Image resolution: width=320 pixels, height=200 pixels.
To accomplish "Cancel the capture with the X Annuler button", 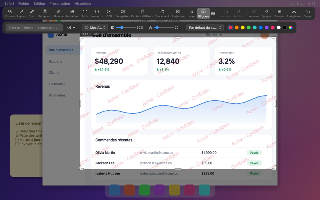I will 254,13.
